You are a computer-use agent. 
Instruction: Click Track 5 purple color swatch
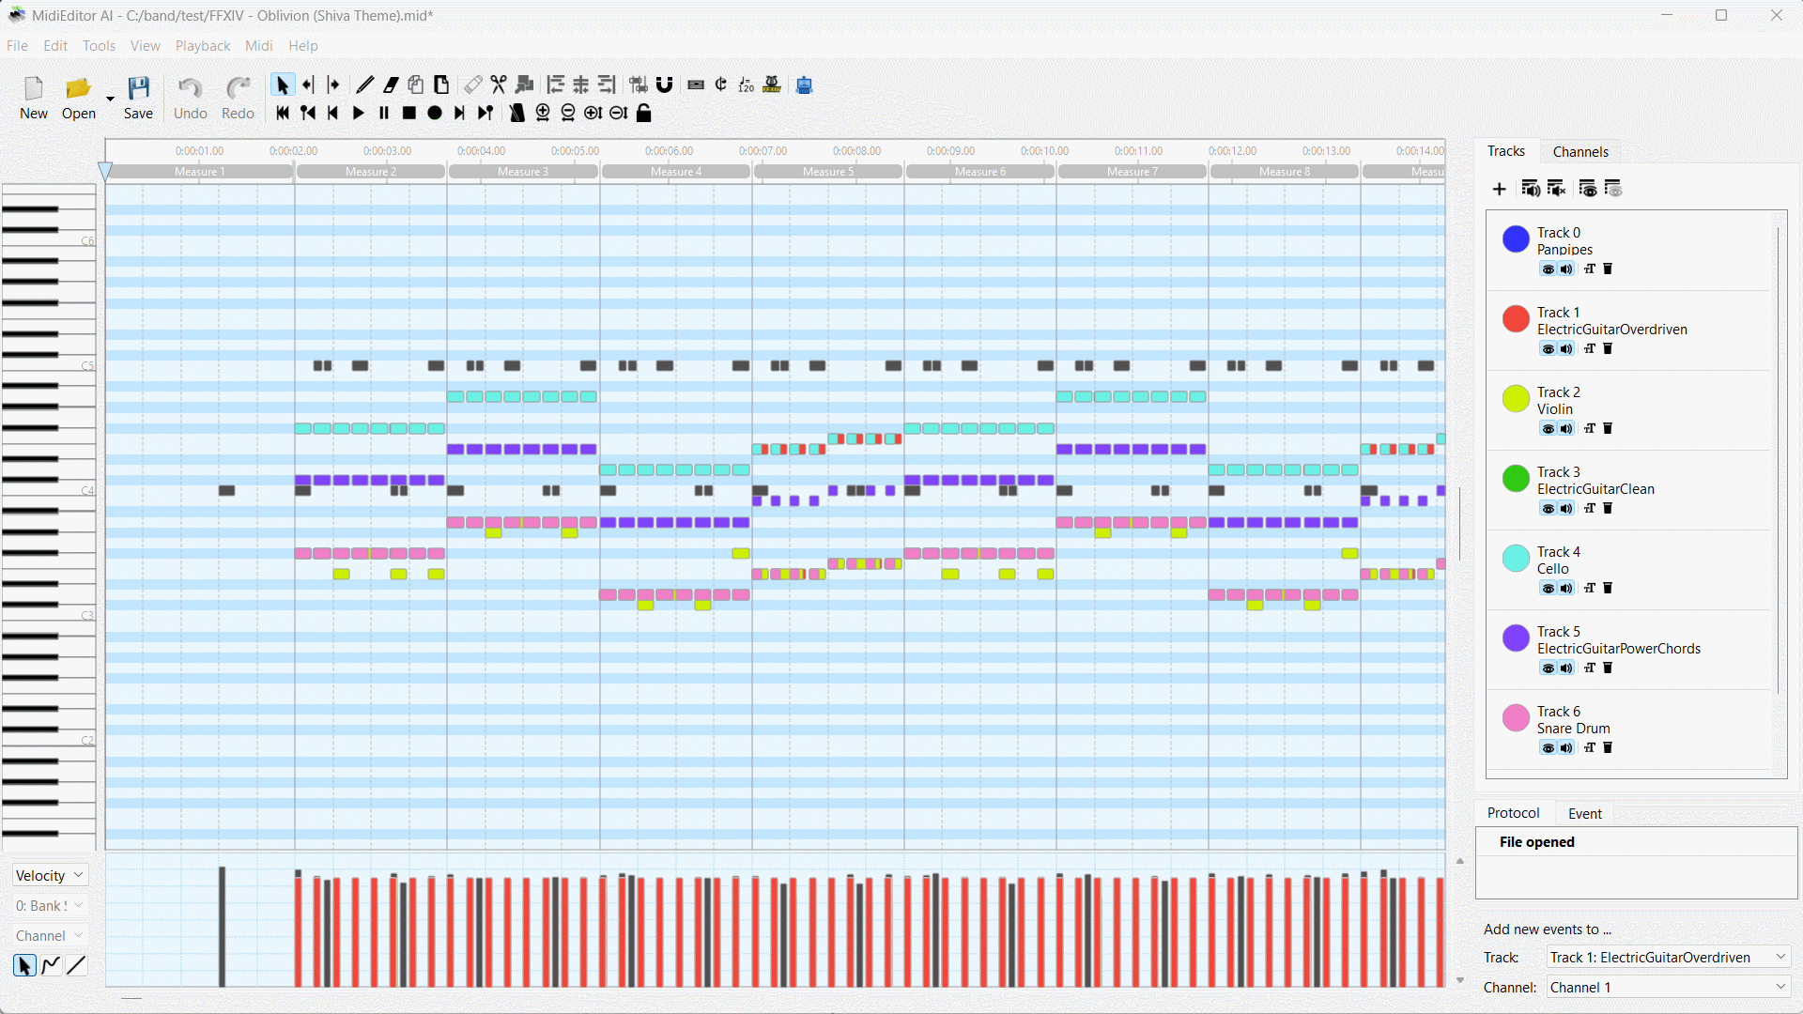tap(1515, 638)
